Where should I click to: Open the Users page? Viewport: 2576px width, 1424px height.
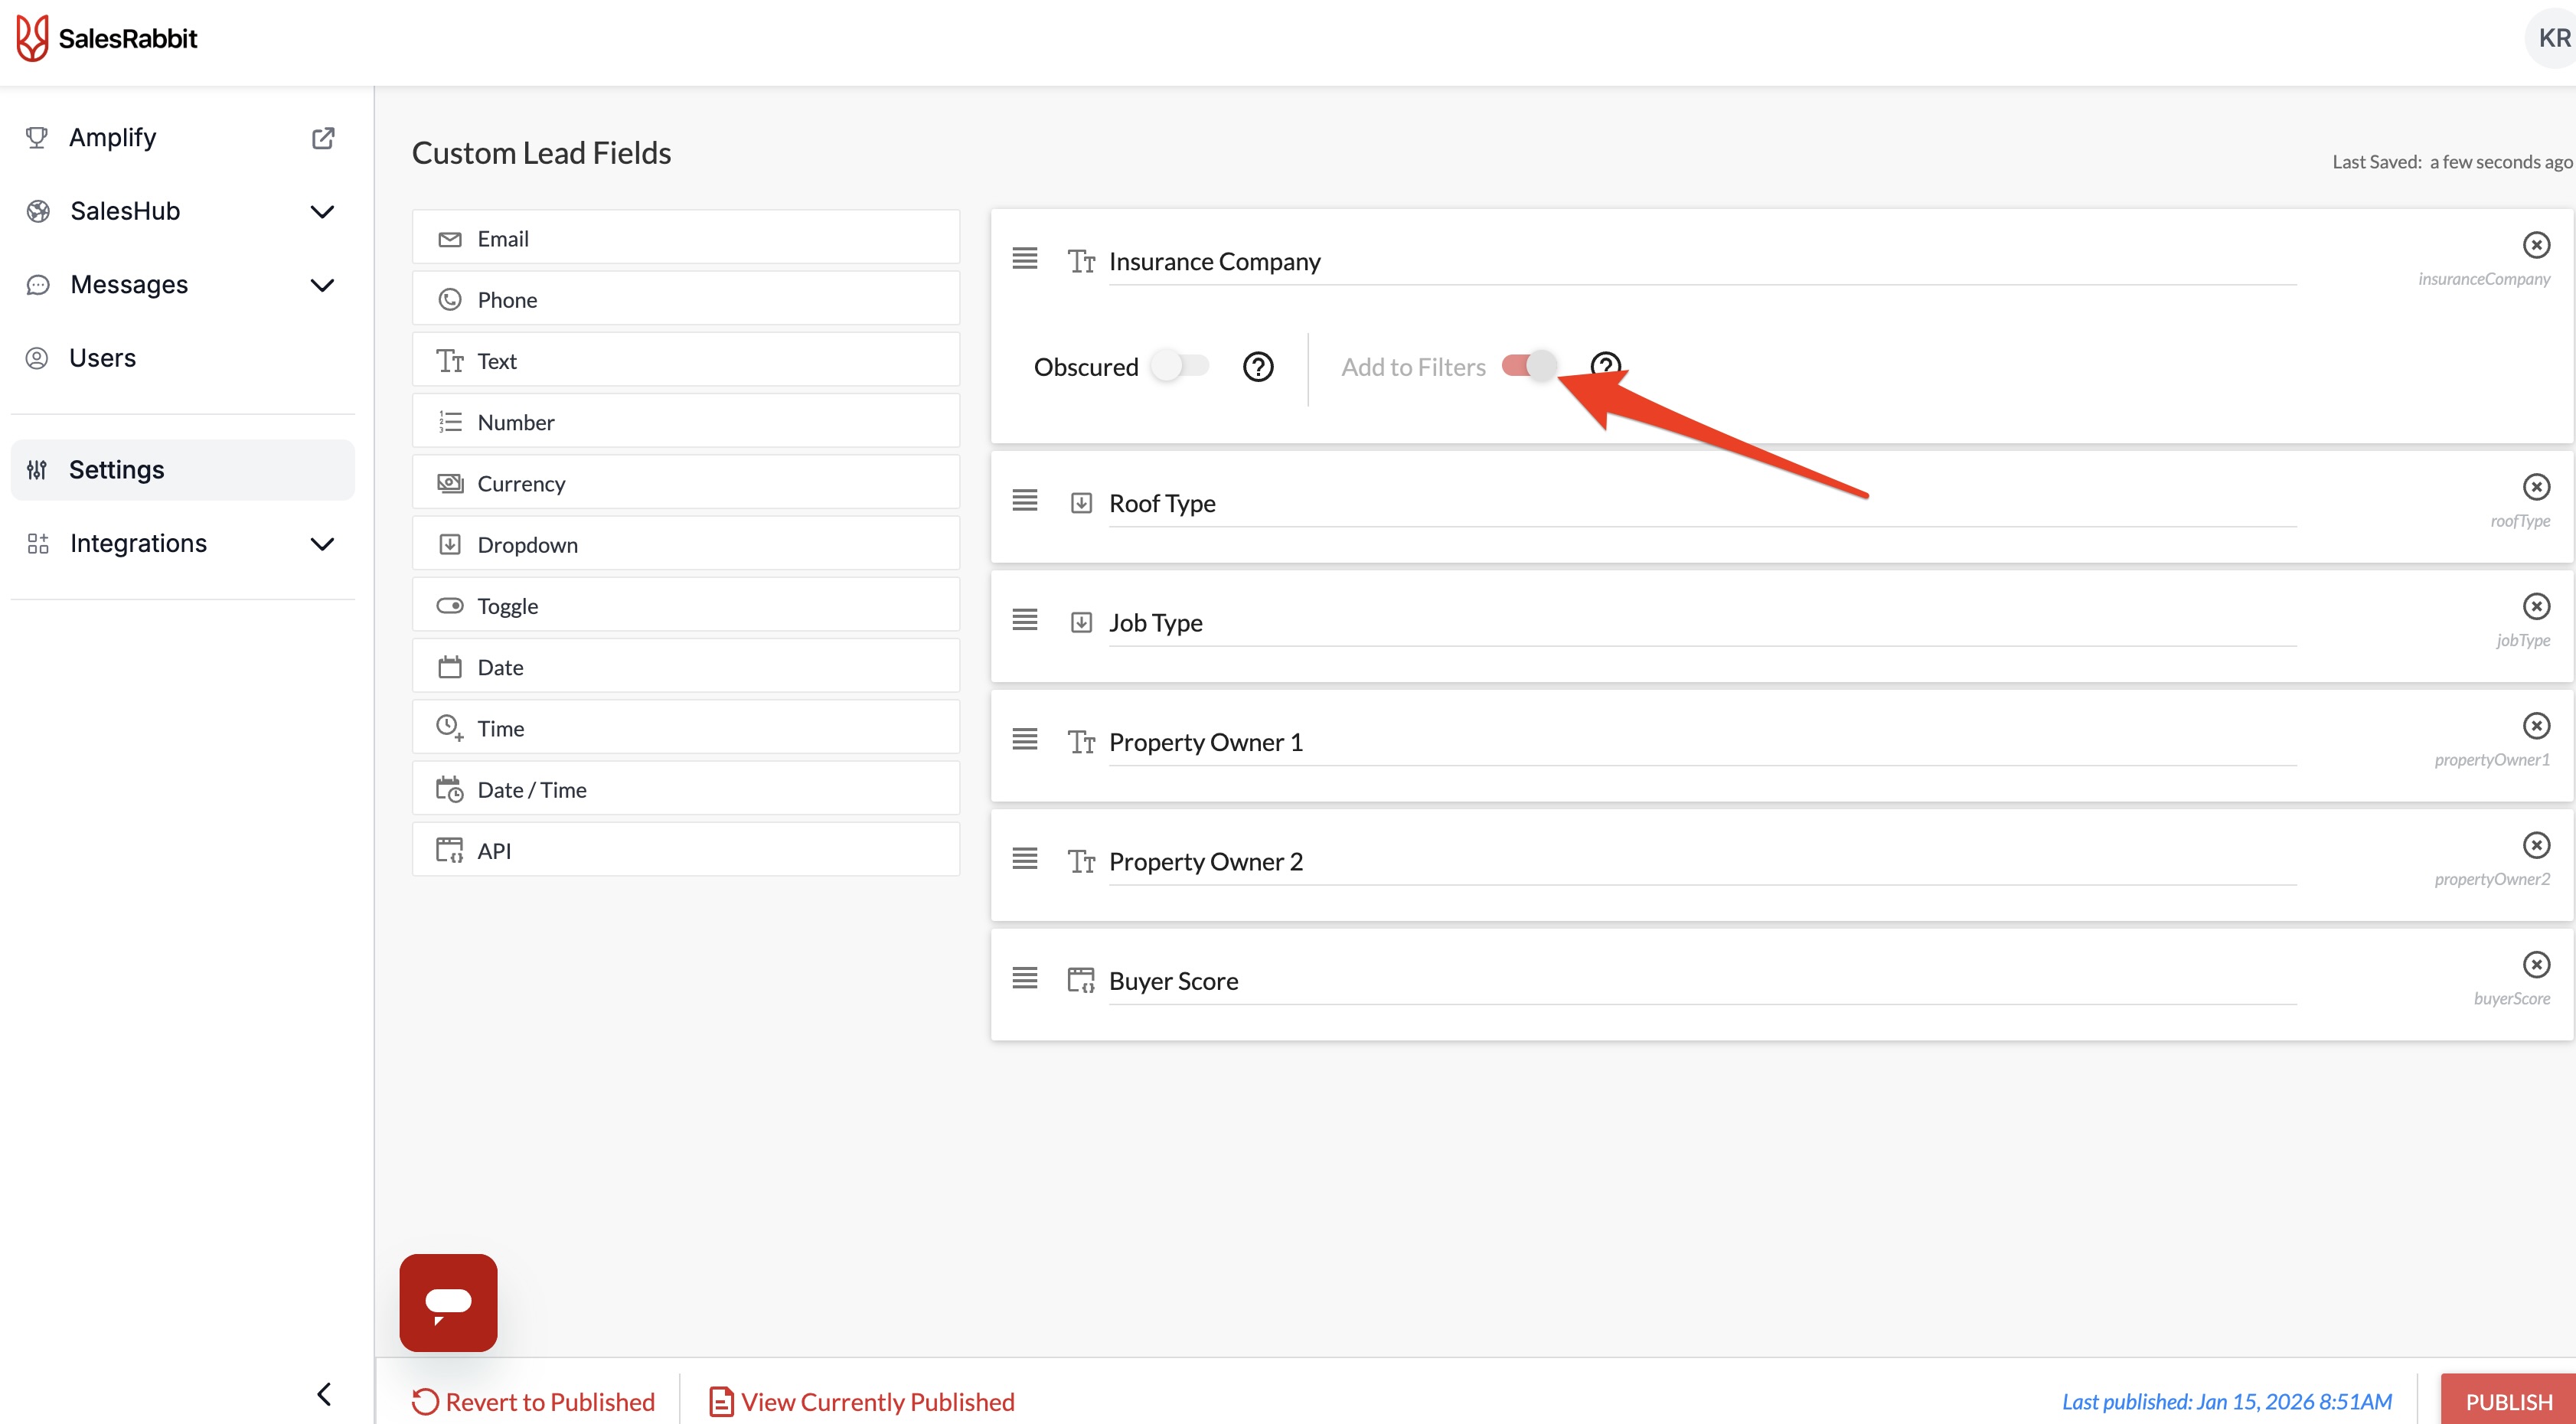pos(102,358)
